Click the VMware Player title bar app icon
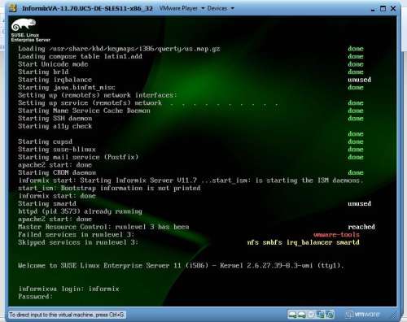 [x=12, y=8]
